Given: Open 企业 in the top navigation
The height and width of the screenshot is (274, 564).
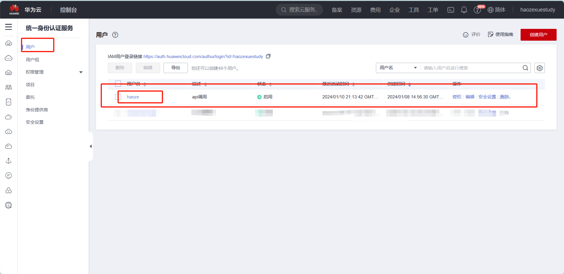Looking at the screenshot, I should pyautogui.click(x=395, y=10).
